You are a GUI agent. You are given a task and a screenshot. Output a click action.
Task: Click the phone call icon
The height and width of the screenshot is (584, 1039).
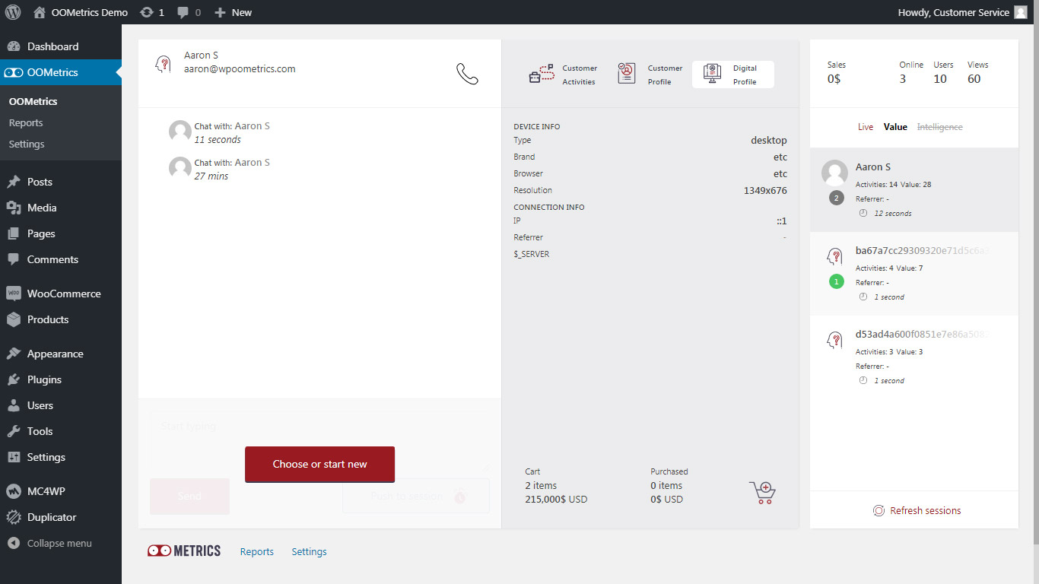467,74
